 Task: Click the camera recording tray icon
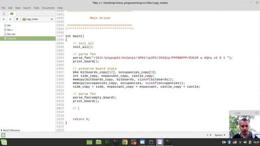[224, 142]
